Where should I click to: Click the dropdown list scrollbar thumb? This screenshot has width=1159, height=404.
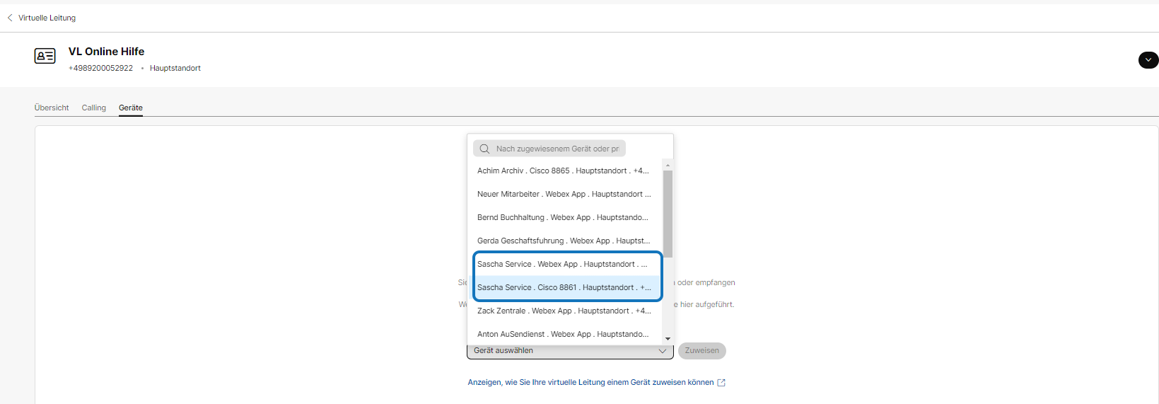coord(668,214)
